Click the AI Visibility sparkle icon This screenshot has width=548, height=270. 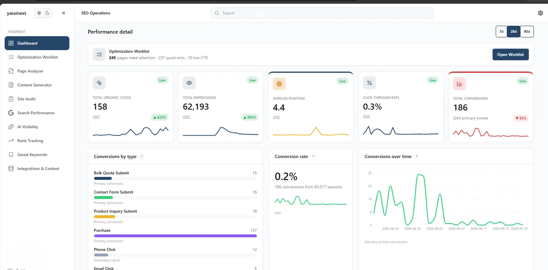click(x=11, y=127)
